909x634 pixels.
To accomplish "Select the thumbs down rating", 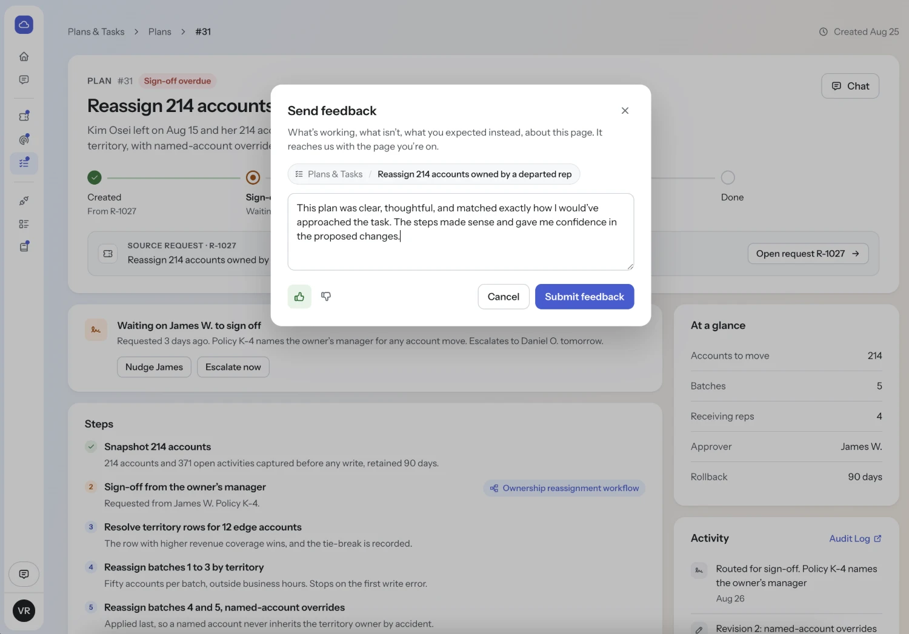I will [x=326, y=297].
